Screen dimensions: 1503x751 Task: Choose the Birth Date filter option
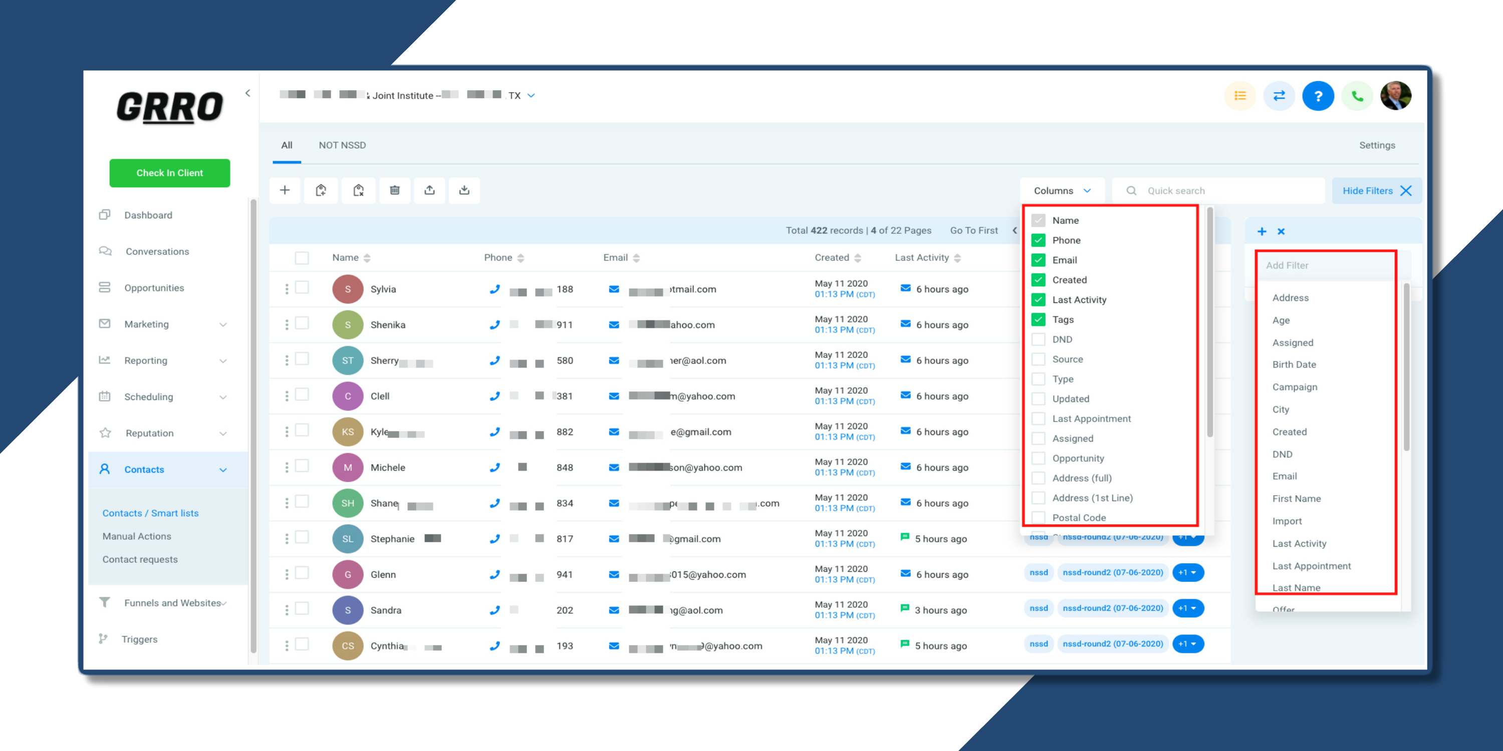click(1294, 364)
